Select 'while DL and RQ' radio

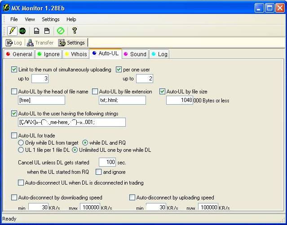click(x=85, y=143)
